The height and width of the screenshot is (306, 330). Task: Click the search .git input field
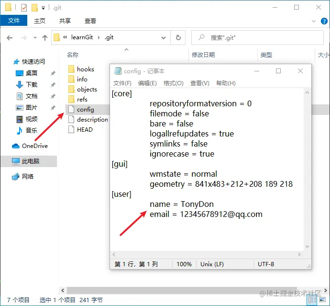click(x=257, y=37)
